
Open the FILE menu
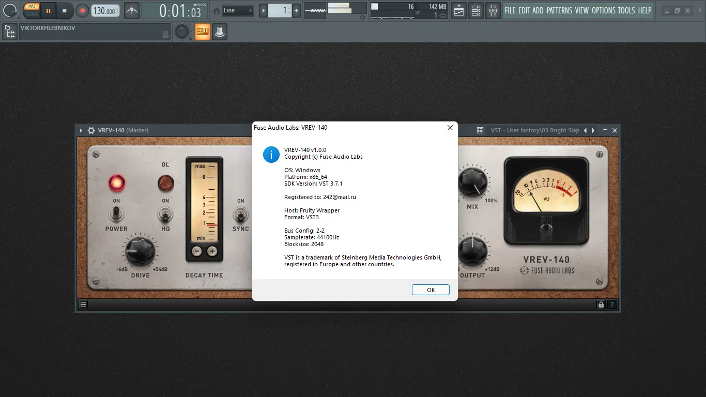point(510,10)
